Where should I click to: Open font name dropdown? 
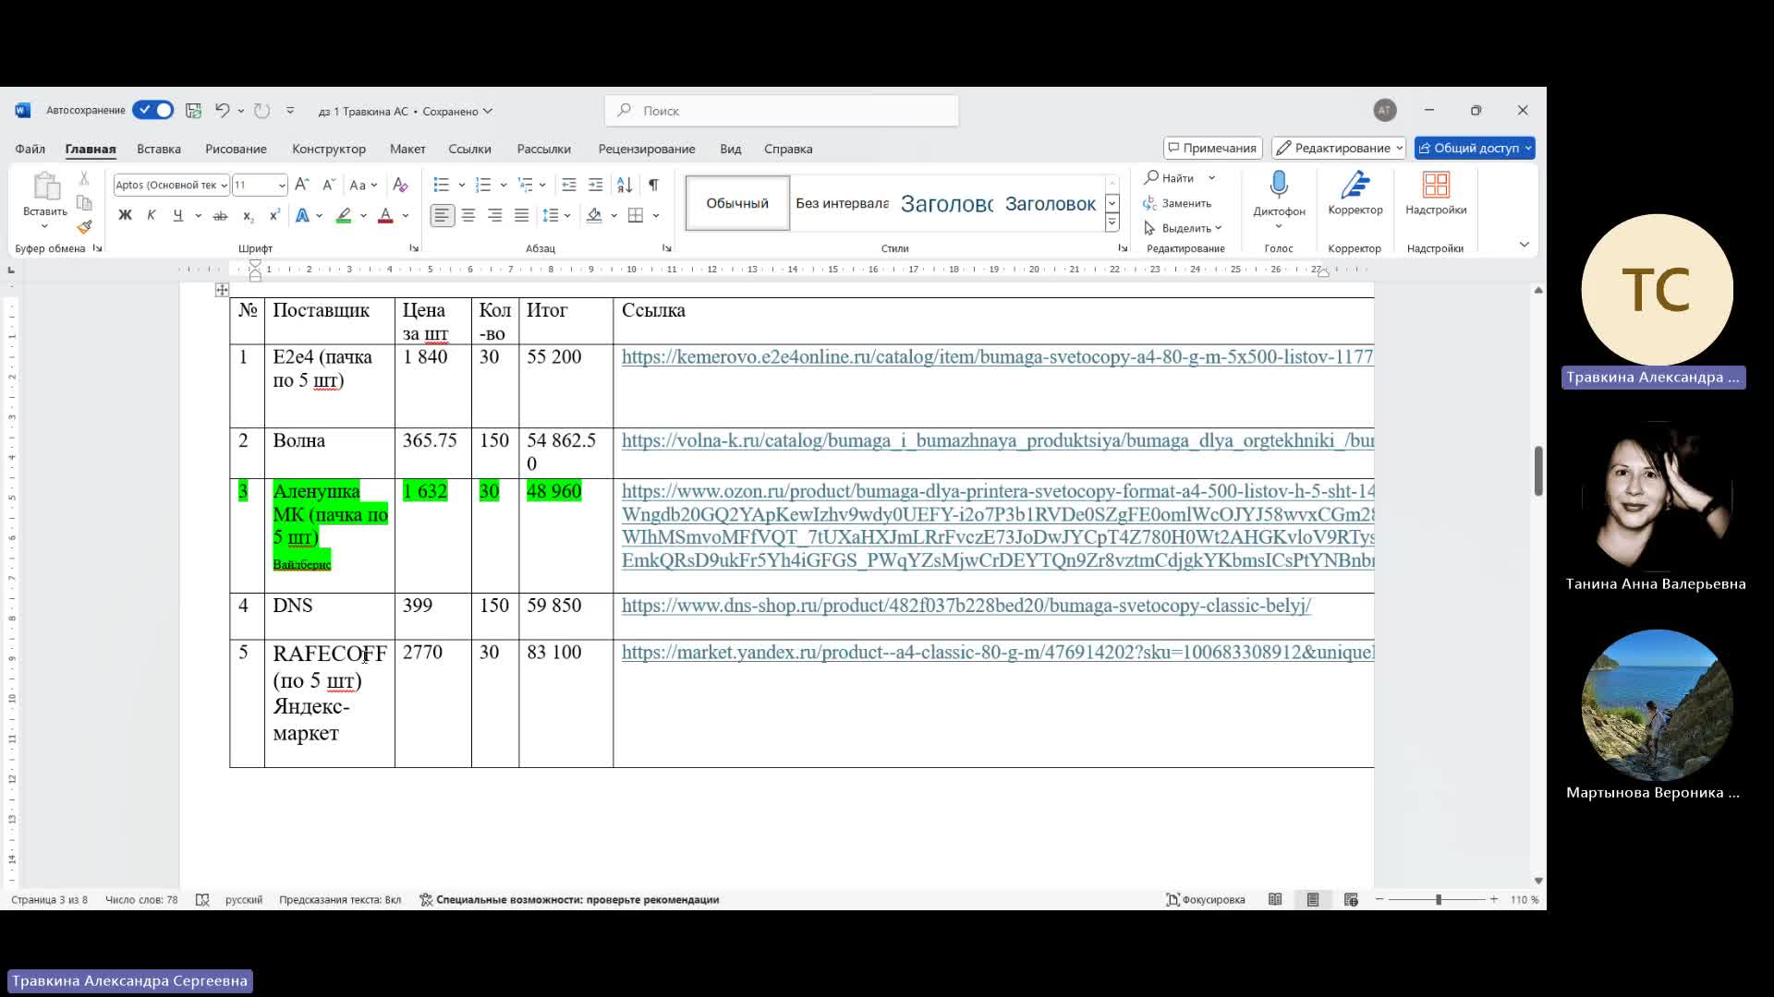pos(224,185)
